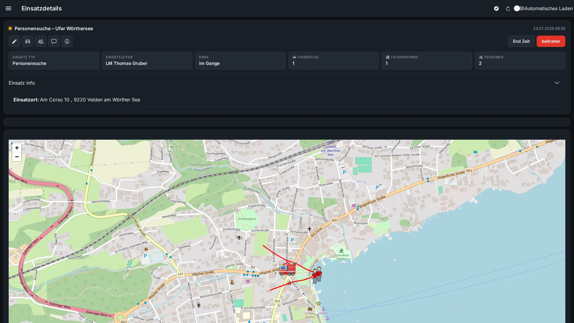574x323 pixels.
Task: Click the fire truck marker on map
Action: [x=287, y=269]
